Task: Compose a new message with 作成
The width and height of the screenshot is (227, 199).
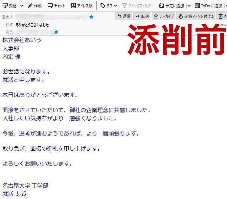Action: tap(35, 6)
